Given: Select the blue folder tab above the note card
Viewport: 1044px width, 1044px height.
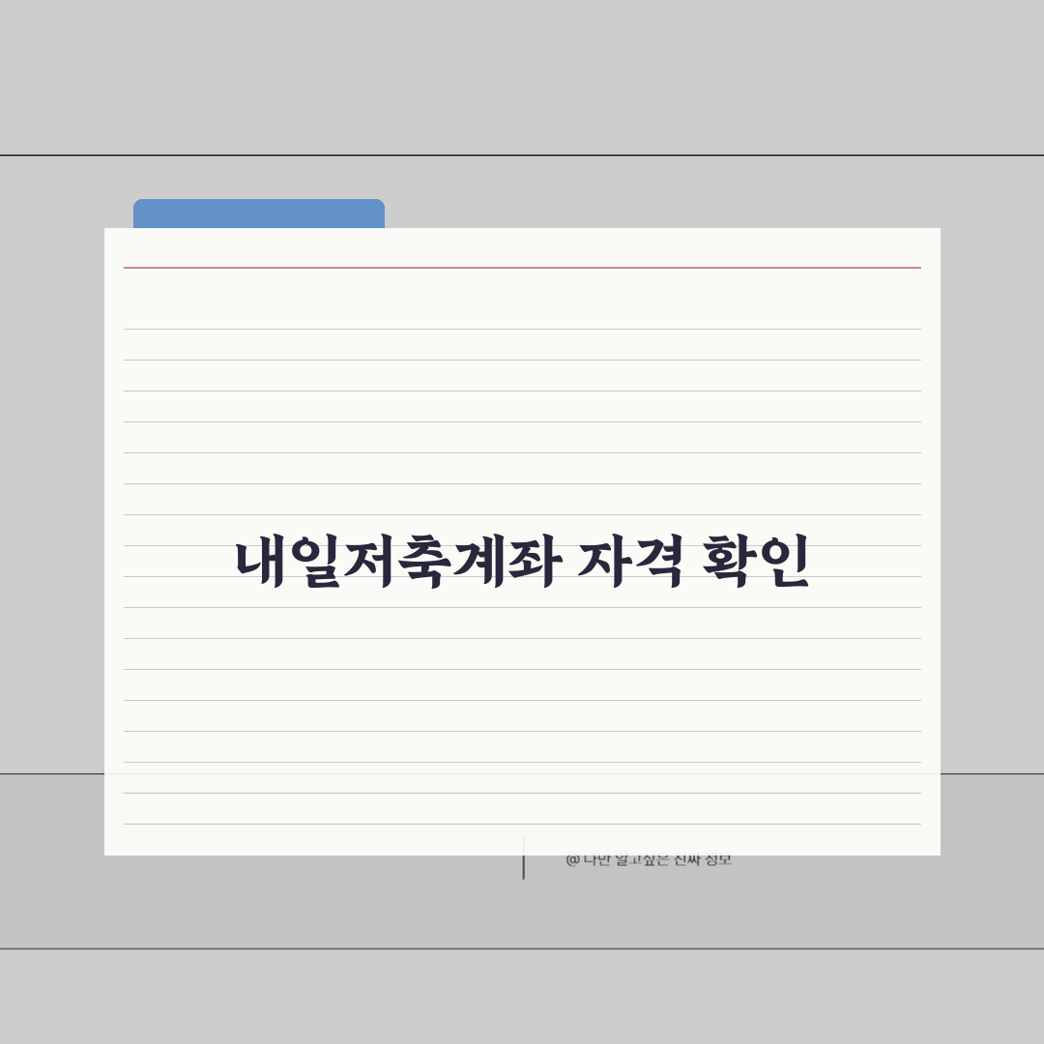Looking at the screenshot, I should point(259,214).
